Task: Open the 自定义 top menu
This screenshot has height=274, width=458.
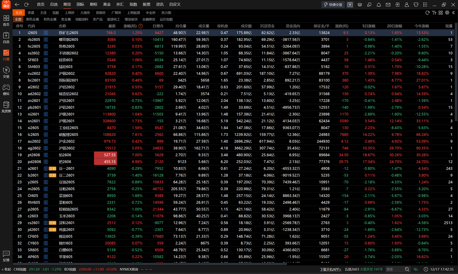Action: click(x=175, y=5)
